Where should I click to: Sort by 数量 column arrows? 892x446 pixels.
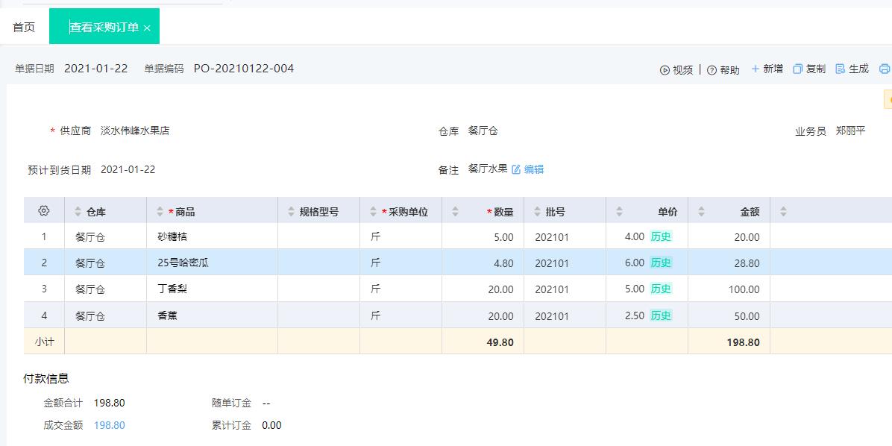(455, 212)
